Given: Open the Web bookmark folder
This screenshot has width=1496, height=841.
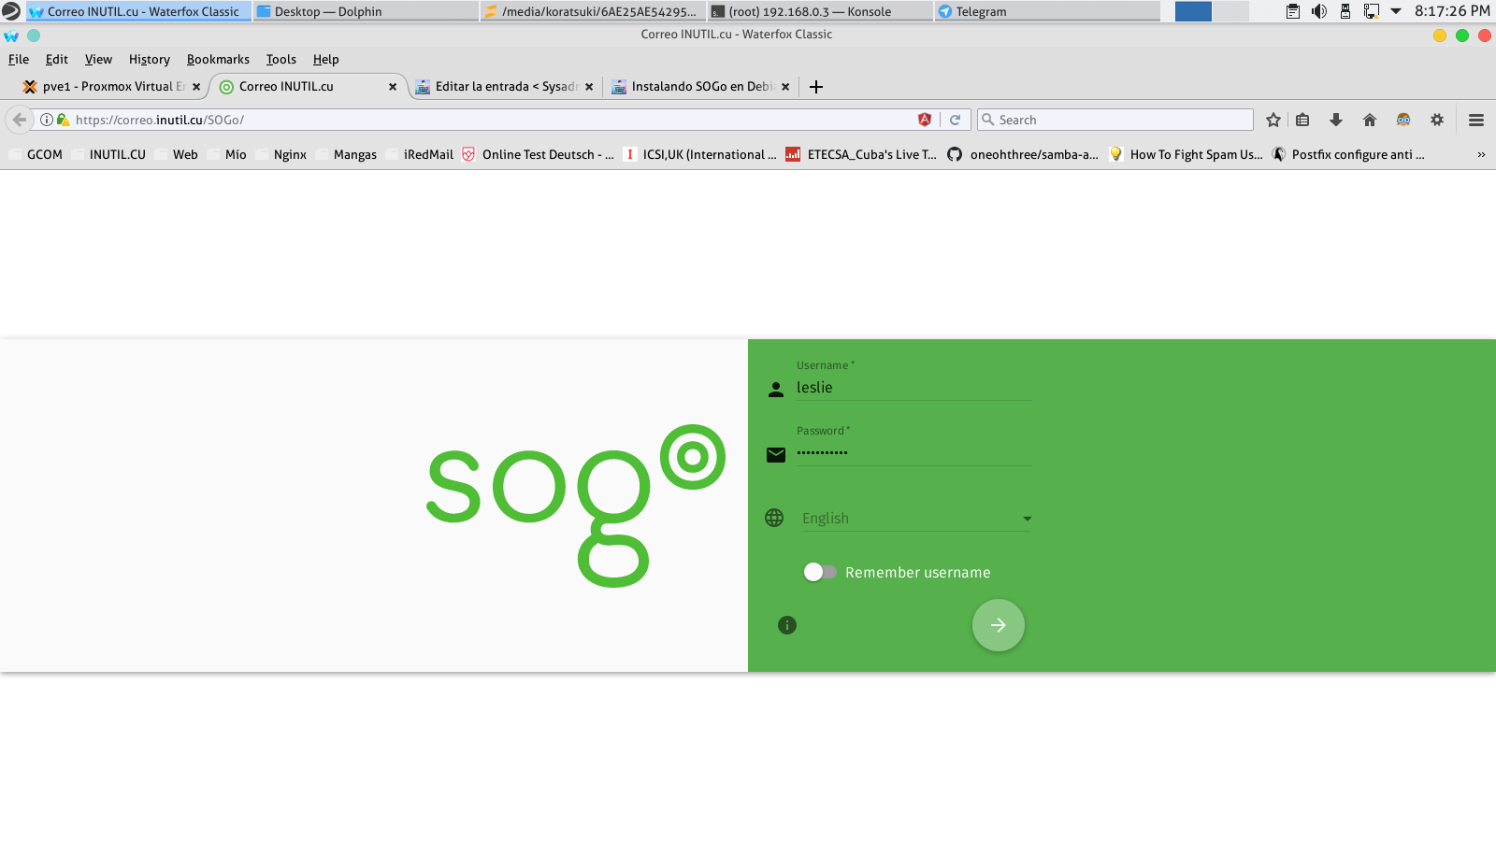Looking at the screenshot, I should 177,155.
